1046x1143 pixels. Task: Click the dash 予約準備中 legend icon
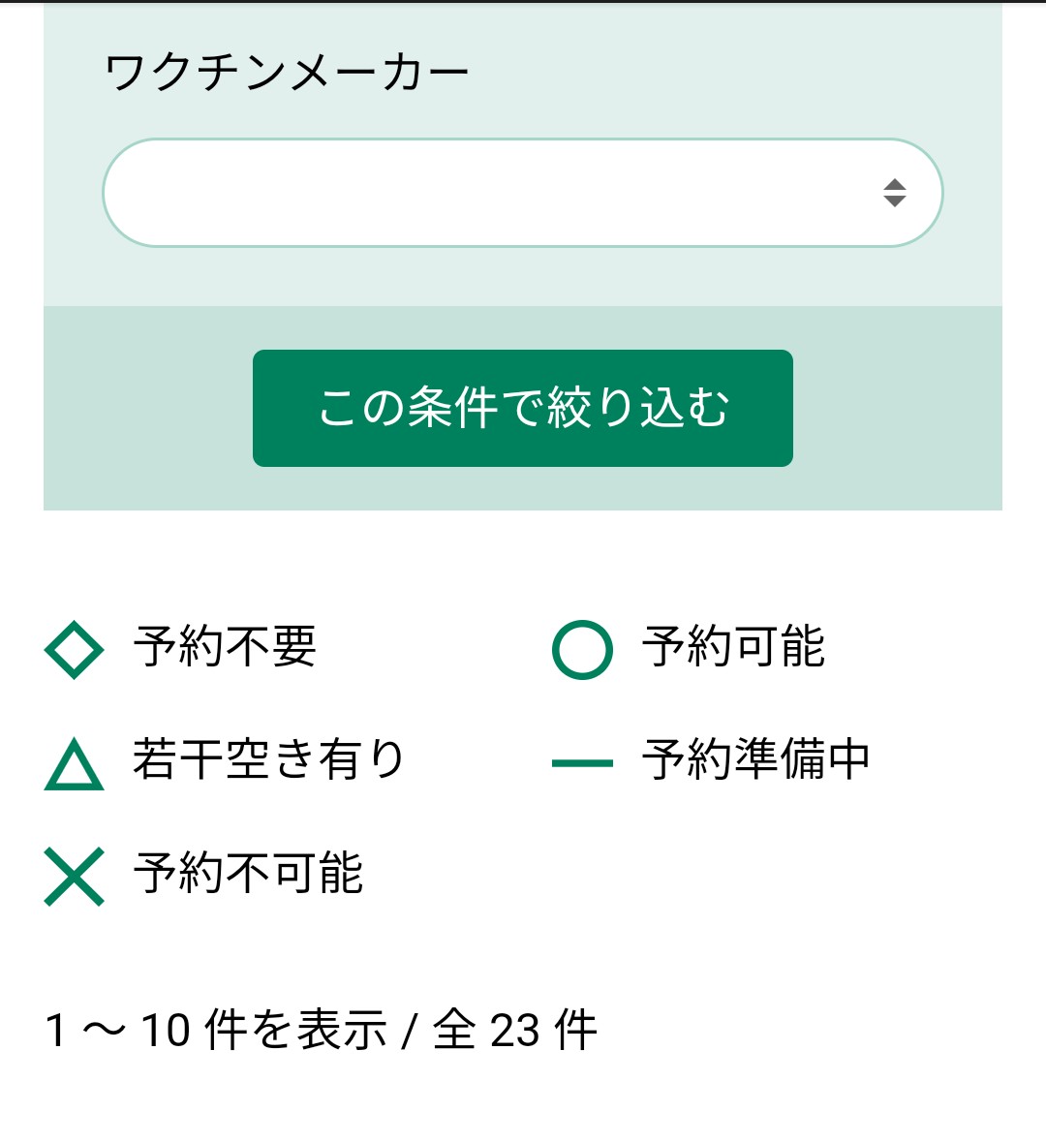582,763
